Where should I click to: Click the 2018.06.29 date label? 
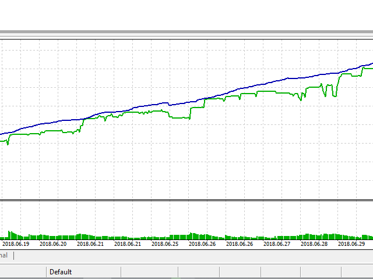click(x=352, y=244)
